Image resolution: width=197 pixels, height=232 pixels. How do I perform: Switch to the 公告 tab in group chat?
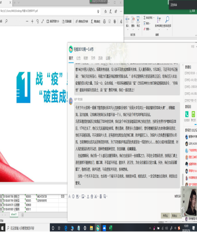tap(78, 58)
